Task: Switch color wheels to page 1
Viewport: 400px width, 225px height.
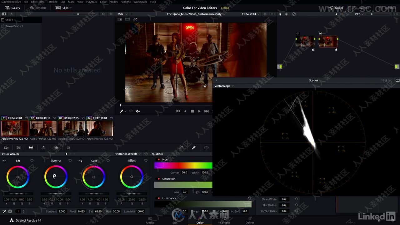Action: [x=18, y=211]
